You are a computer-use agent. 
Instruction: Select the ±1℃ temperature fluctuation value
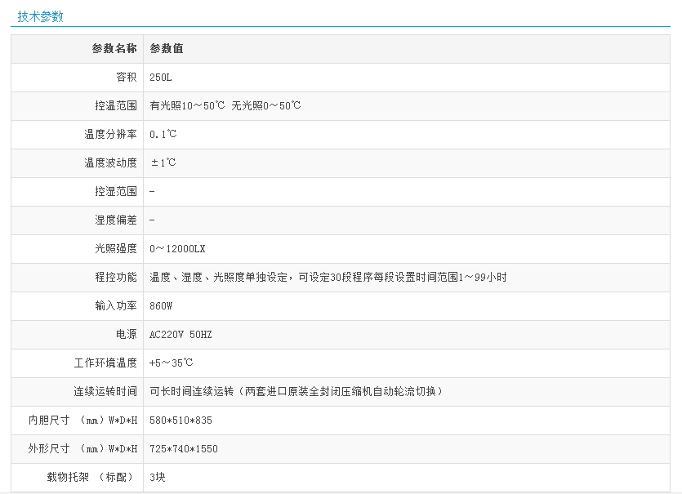[x=163, y=163]
